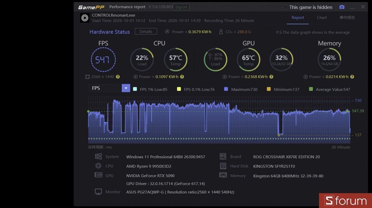Click the Windows System icon
This screenshot has width=372, height=208.
98,156
